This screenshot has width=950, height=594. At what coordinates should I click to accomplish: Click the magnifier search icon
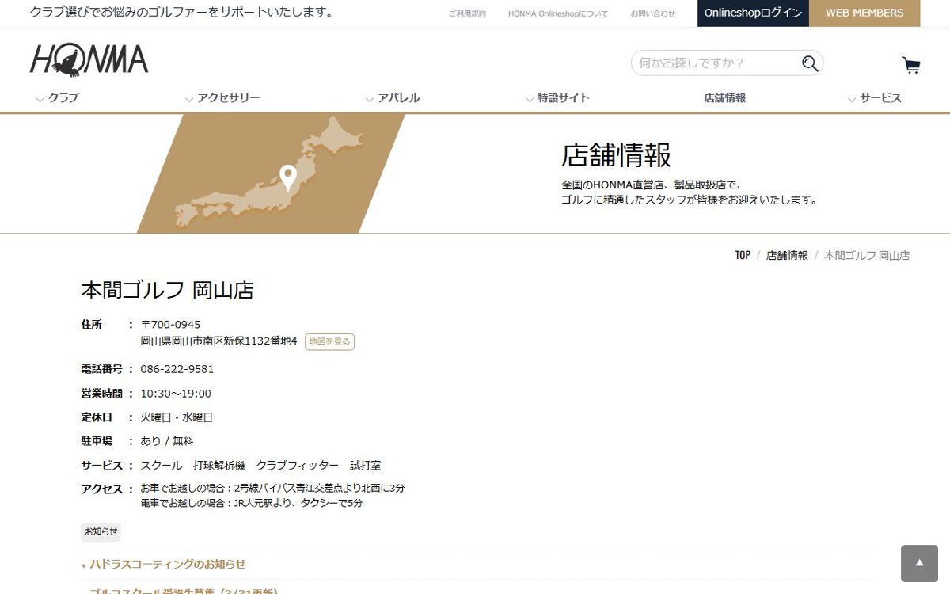[810, 63]
